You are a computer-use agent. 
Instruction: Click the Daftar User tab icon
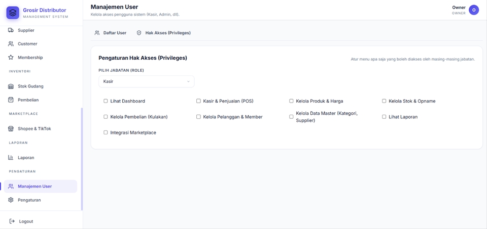[x=97, y=33]
